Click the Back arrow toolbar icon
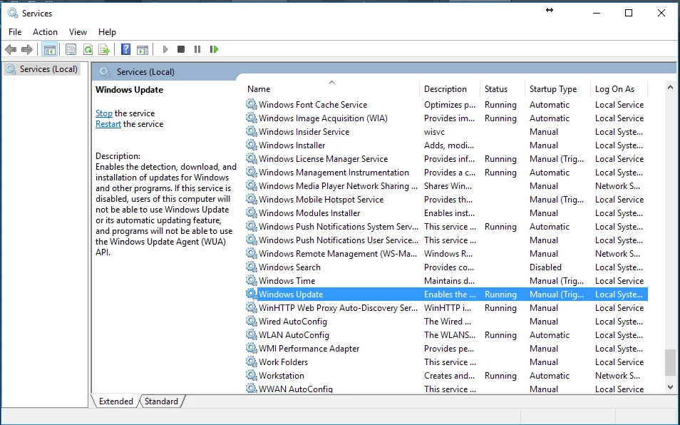This screenshot has height=425, width=680. [x=11, y=49]
